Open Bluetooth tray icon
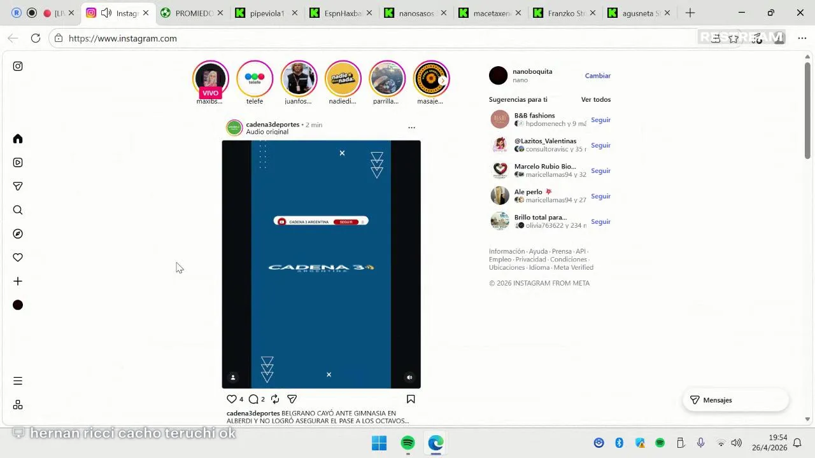Screen dimensions: 815x458 click(x=619, y=443)
